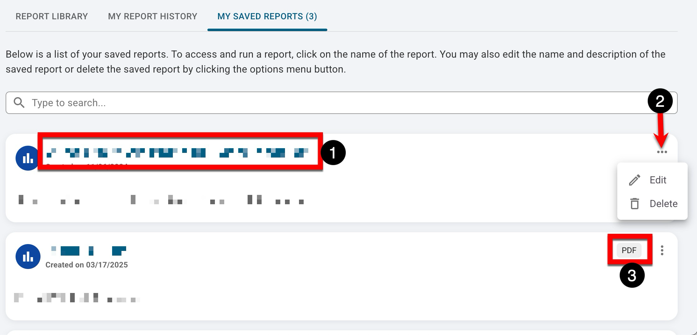Screen dimensions: 697x335
Task: Click the bar chart icon of the 03/17/2025 report
Action: [28, 257]
